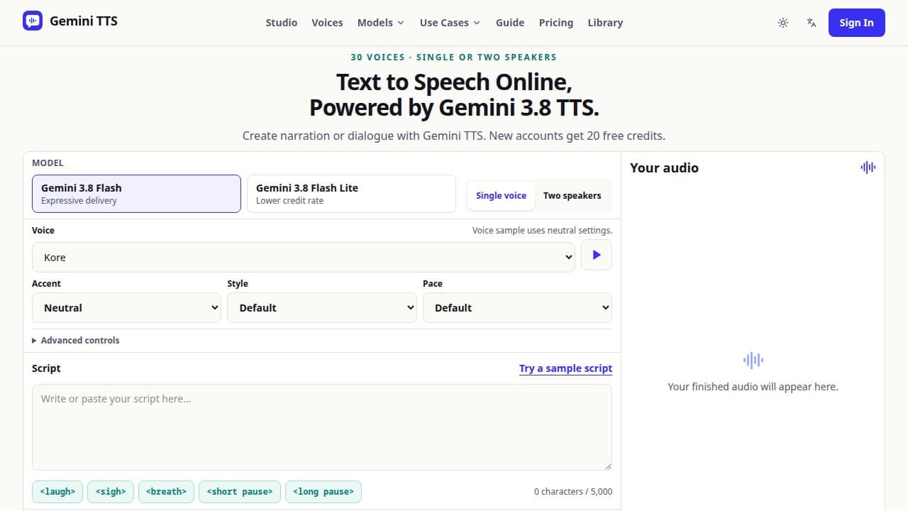Viewport: 908px width, 511px height.
Task: Click the Try a sample script link
Action: coord(565,368)
